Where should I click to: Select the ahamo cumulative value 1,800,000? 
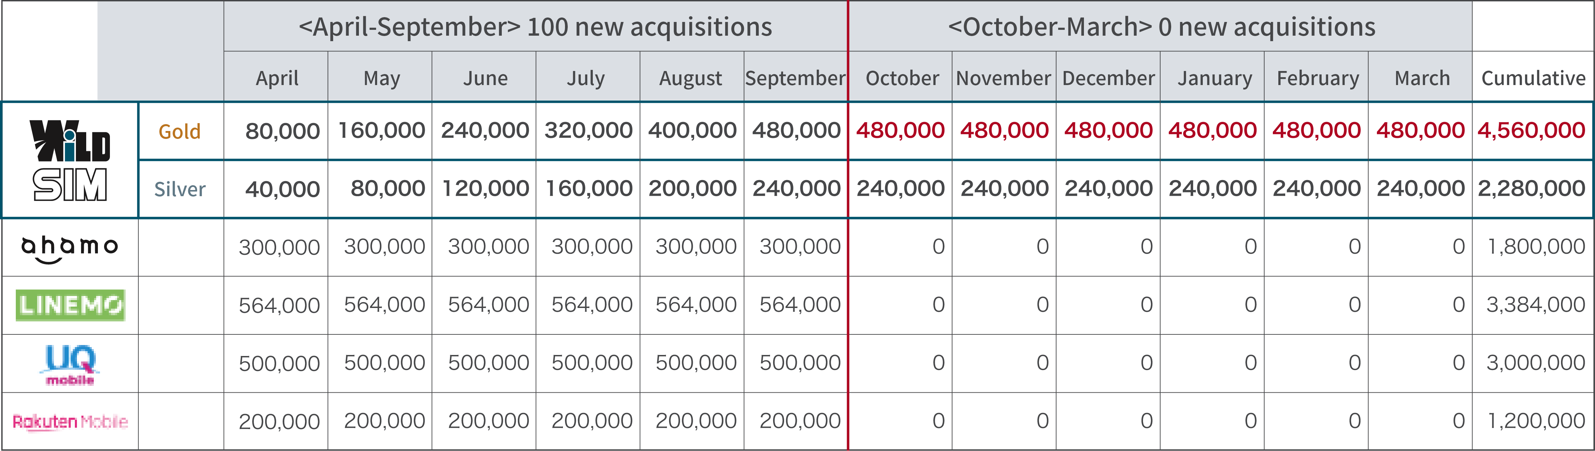tap(1536, 247)
